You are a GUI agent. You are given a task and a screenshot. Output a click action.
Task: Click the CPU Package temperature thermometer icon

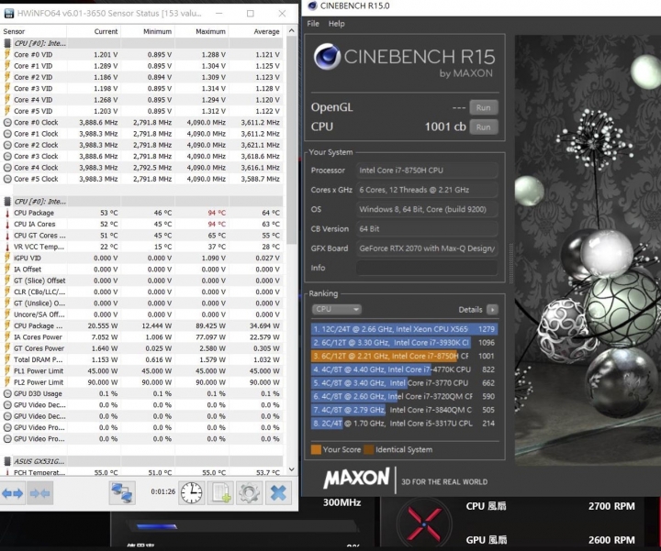pos(7,213)
